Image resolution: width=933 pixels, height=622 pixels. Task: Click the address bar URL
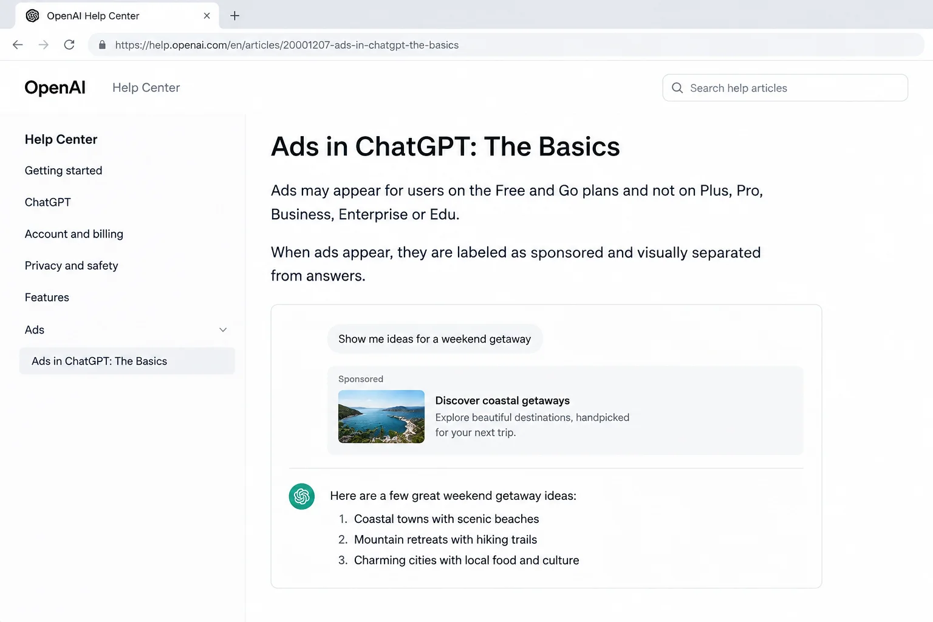click(287, 45)
